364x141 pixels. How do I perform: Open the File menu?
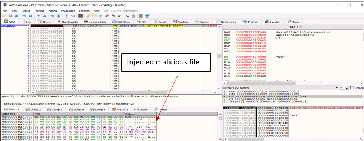(5, 11)
